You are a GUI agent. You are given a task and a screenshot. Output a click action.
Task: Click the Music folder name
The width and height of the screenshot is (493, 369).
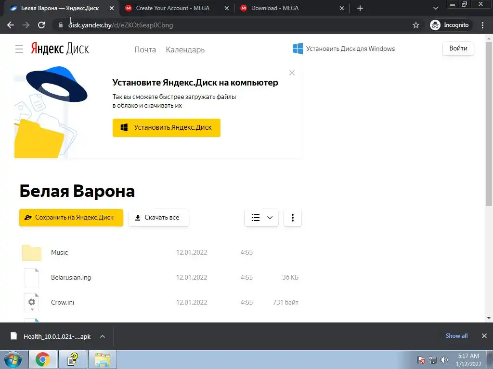pyautogui.click(x=59, y=252)
